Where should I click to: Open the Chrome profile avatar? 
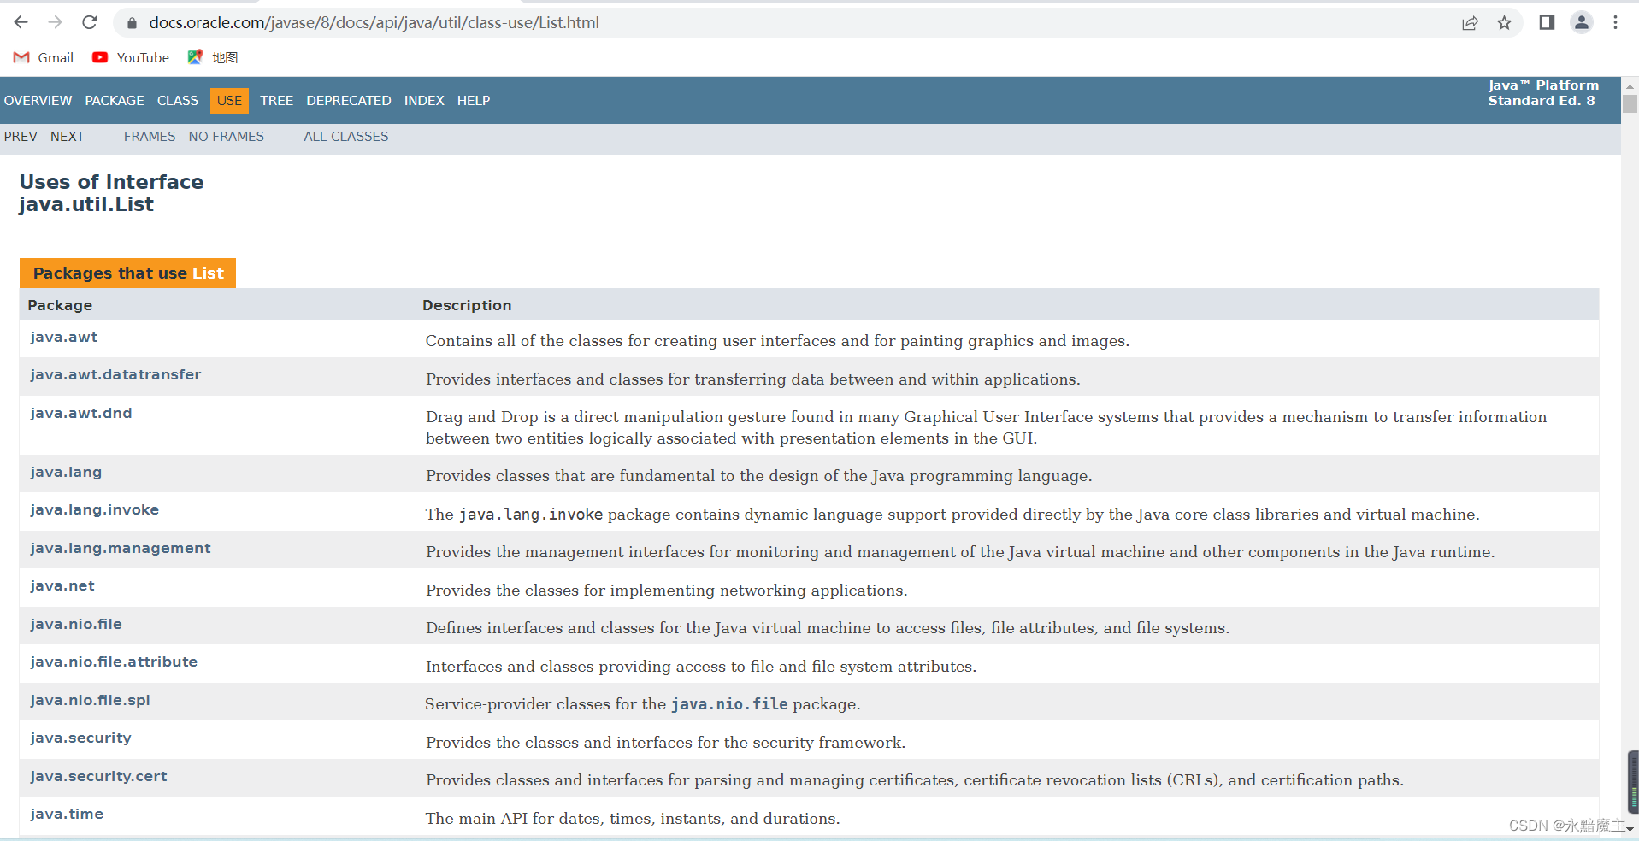tap(1582, 22)
